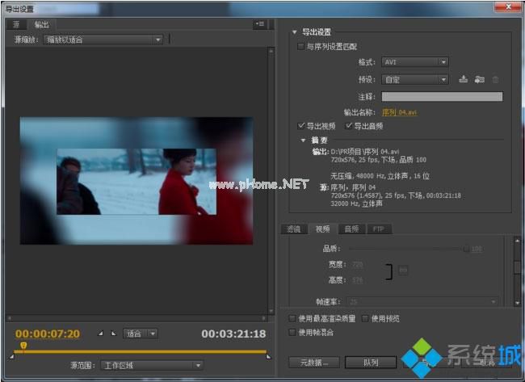
Task: Click the 宽度 width value field
Action: [358, 264]
